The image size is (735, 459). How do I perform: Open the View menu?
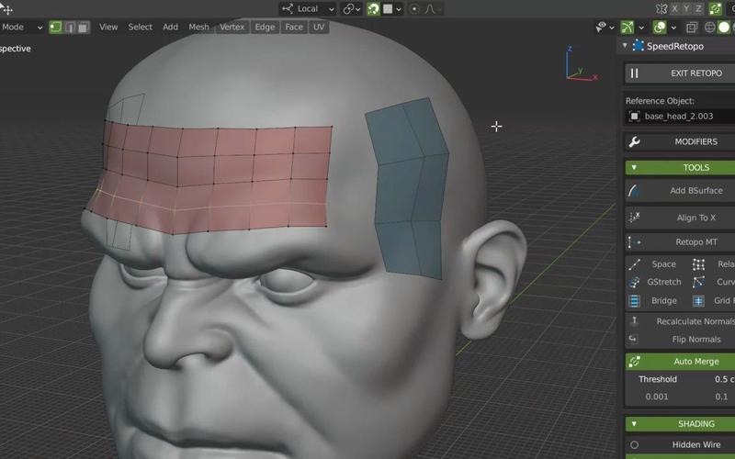pos(108,28)
